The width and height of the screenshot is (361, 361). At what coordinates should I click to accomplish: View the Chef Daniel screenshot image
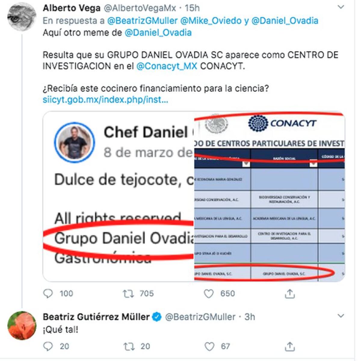[119, 196]
